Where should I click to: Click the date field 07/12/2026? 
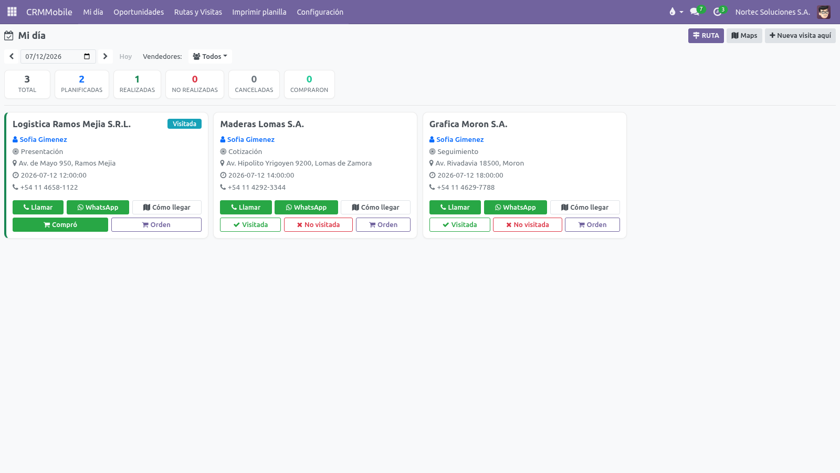point(58,56)
